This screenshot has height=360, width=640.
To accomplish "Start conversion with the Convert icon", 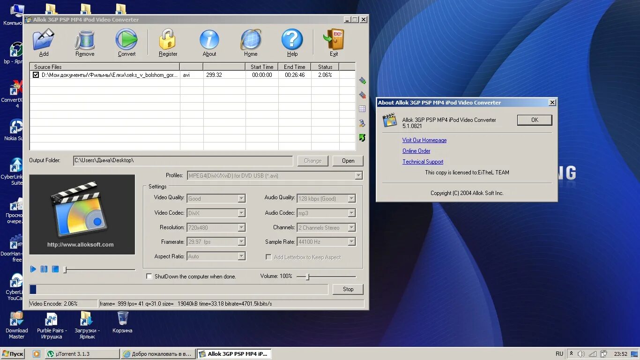I will 127,43.
